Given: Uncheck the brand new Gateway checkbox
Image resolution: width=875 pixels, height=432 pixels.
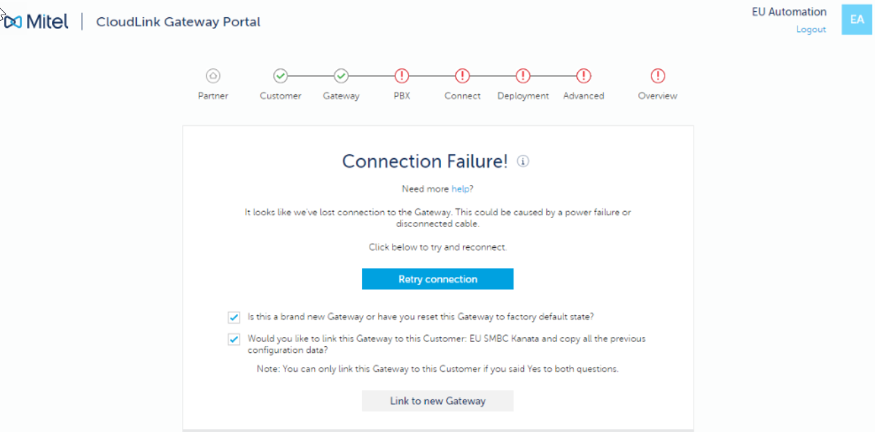Looking at the screenshot, I should point(234,317).
